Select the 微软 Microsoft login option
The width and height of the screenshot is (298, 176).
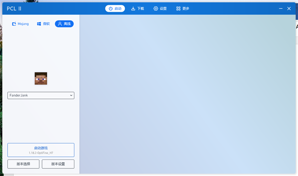click(43, 24)
